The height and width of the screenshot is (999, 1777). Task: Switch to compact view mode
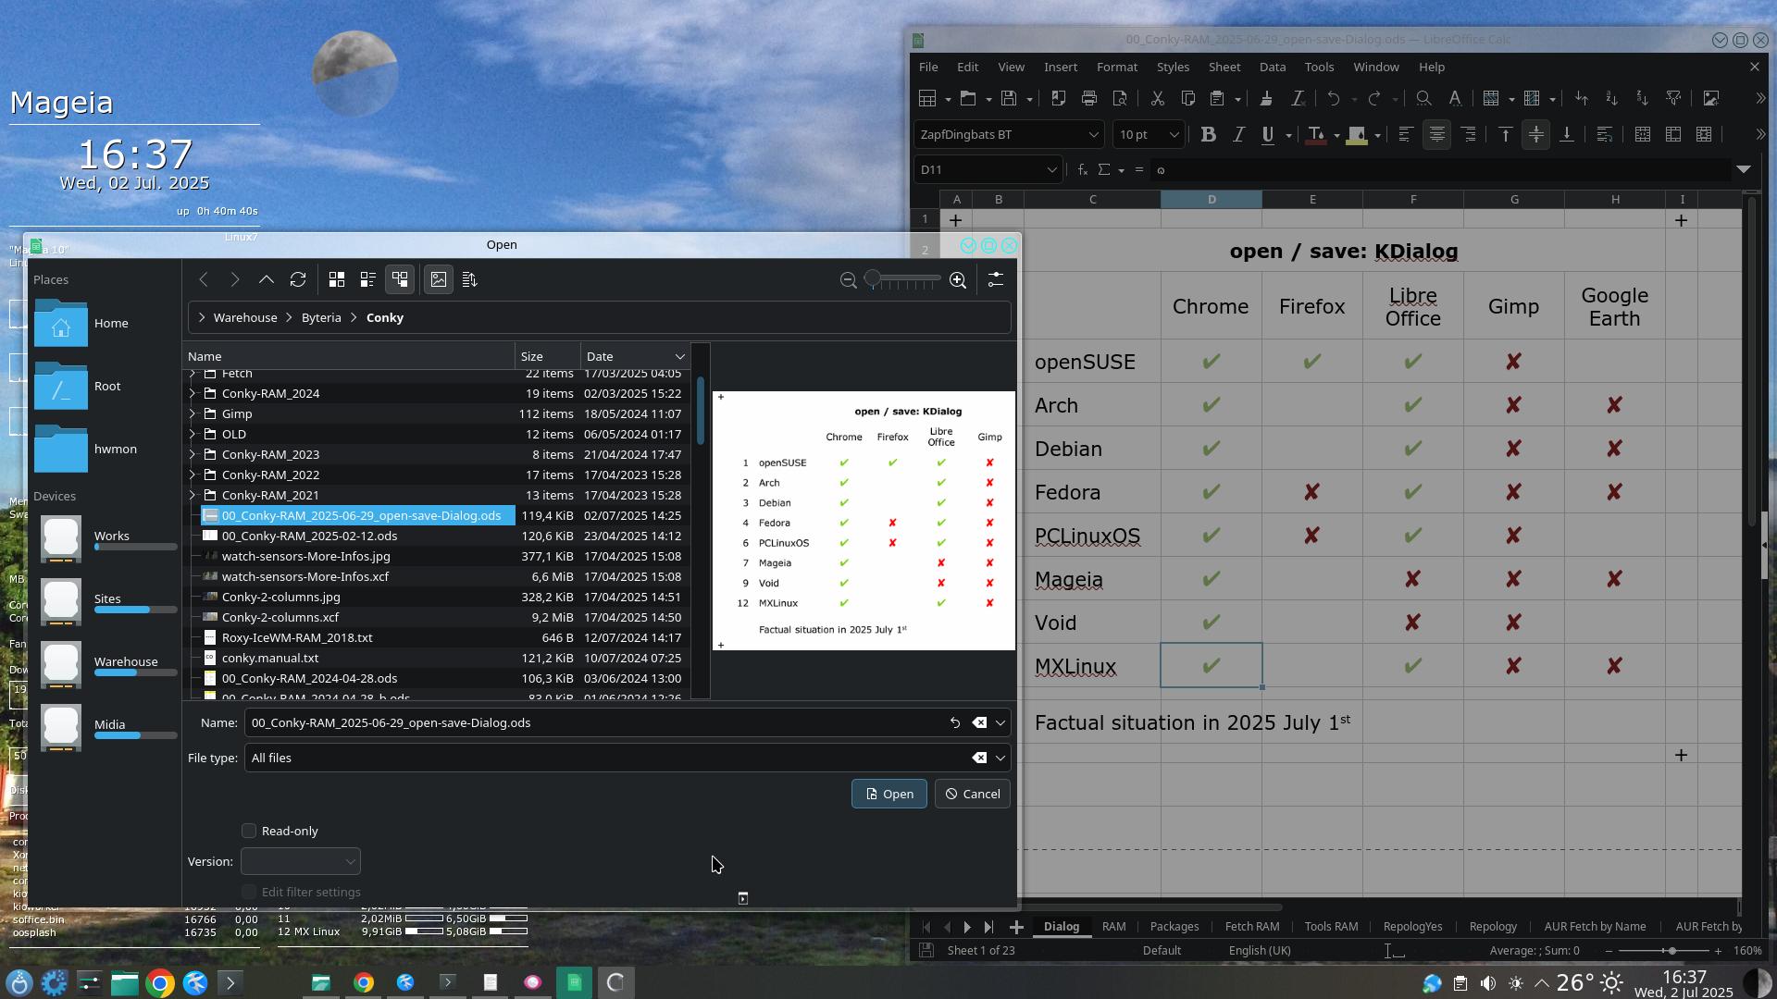(368, 279)
